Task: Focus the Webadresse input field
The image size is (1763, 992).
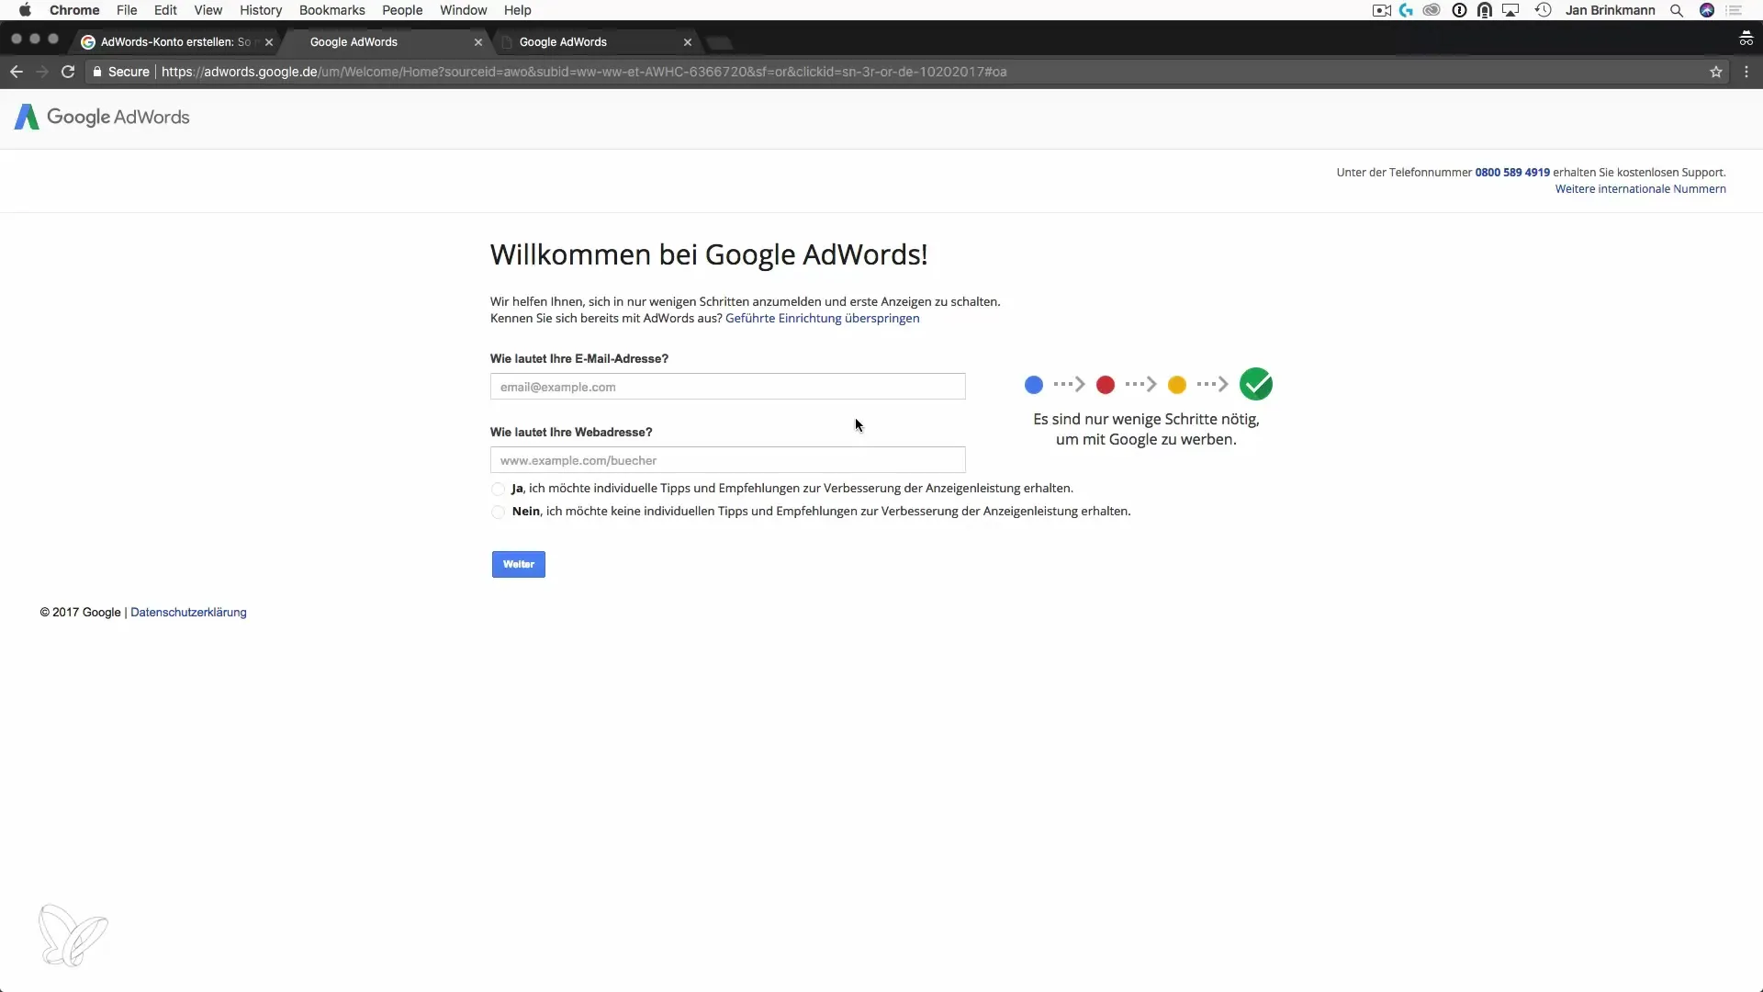Action: (x=728, y=460)
